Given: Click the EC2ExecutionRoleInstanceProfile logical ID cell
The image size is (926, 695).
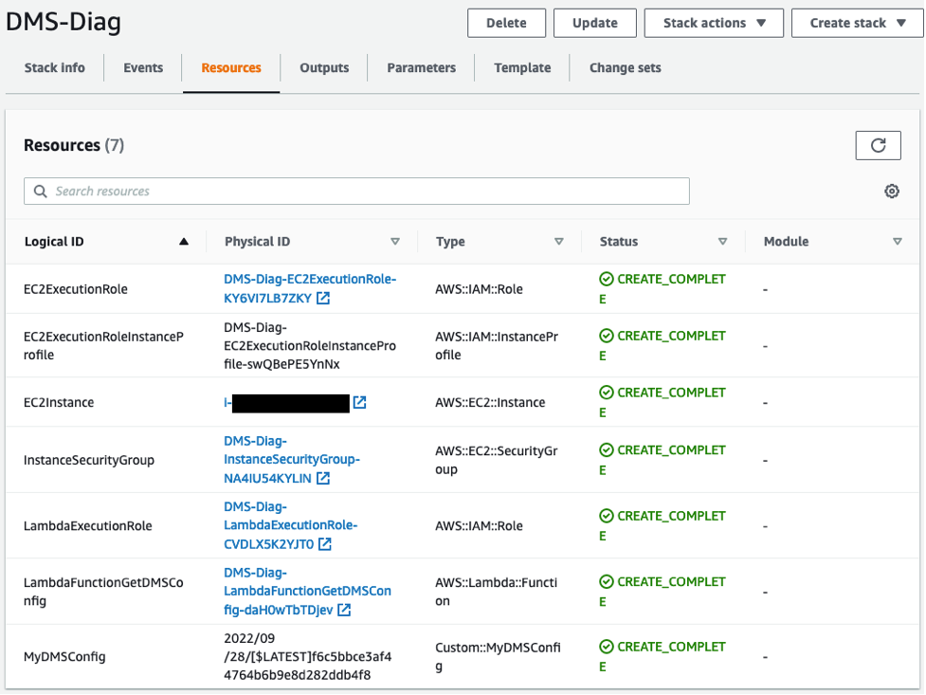Looking at the screenshot, I should click(103, 346).
